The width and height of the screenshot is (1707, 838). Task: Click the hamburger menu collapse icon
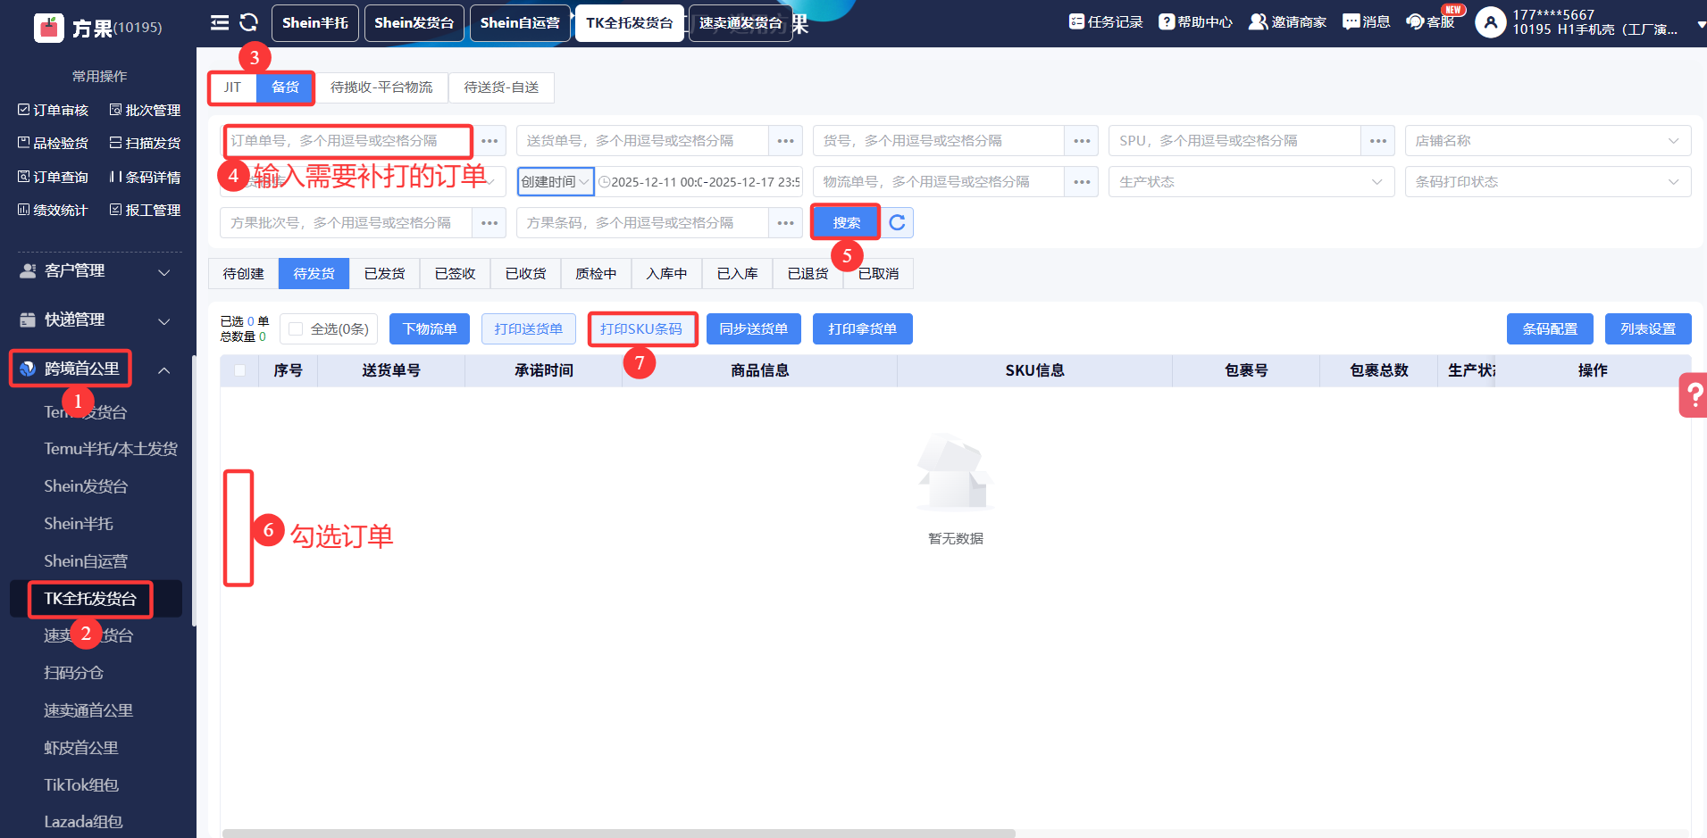pyautogui.click(x=220, y=23)
